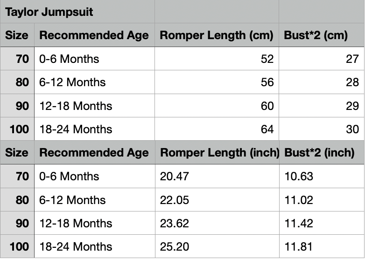Select size 100 row header in inch table

click(x=19, y=246)
